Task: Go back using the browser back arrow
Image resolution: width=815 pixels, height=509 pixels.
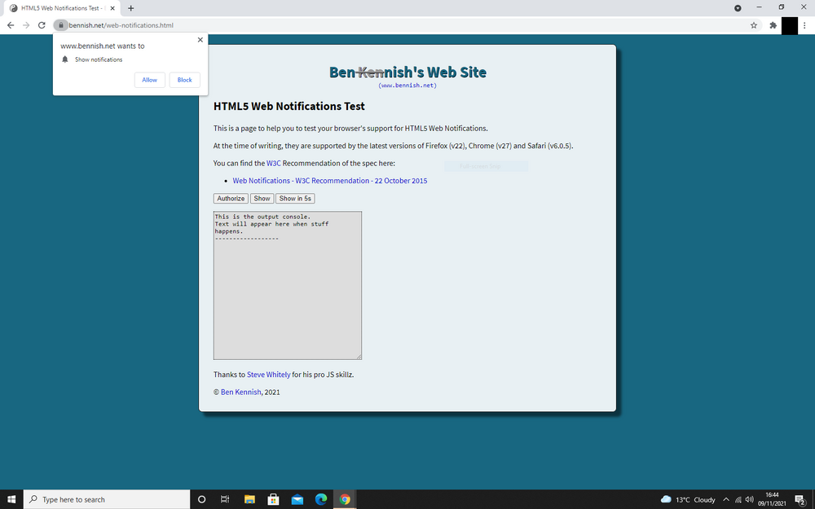Action: coord(11,25)
